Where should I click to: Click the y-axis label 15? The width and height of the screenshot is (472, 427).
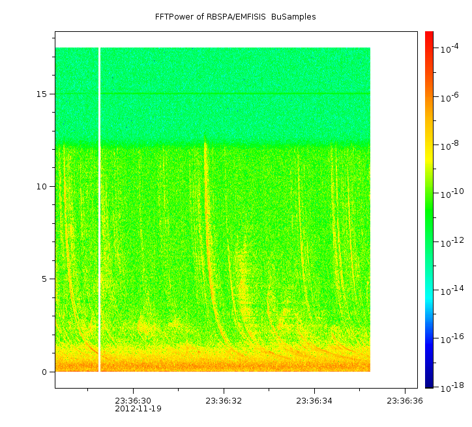click(42, 94)
